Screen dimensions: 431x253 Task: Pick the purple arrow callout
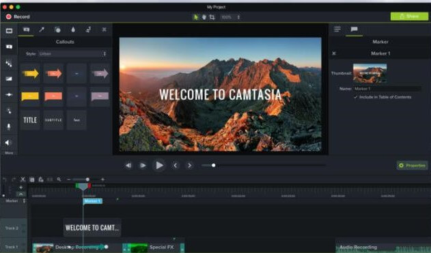click(x=100, y=73)
